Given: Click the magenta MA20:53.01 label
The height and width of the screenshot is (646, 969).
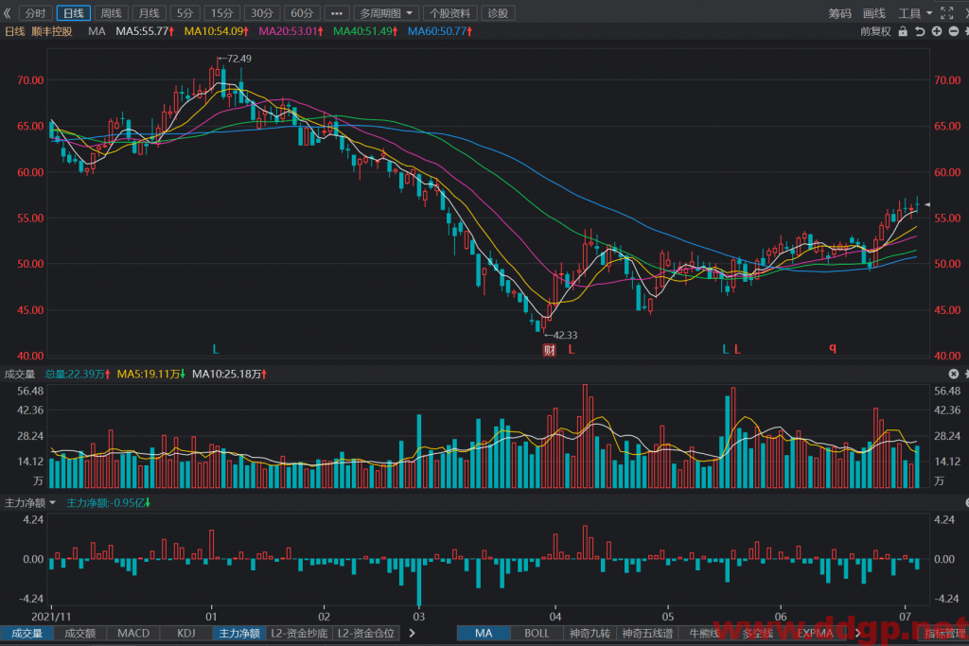Looking at the screenshot, I should 291,31.
